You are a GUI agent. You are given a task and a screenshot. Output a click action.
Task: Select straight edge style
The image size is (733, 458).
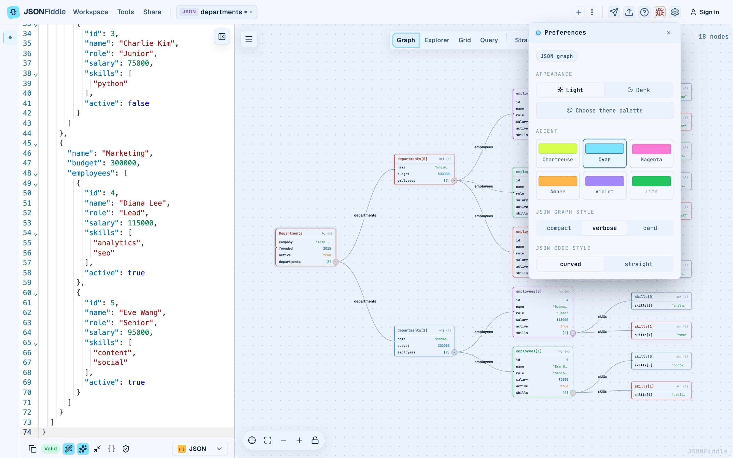click(639, 264)
